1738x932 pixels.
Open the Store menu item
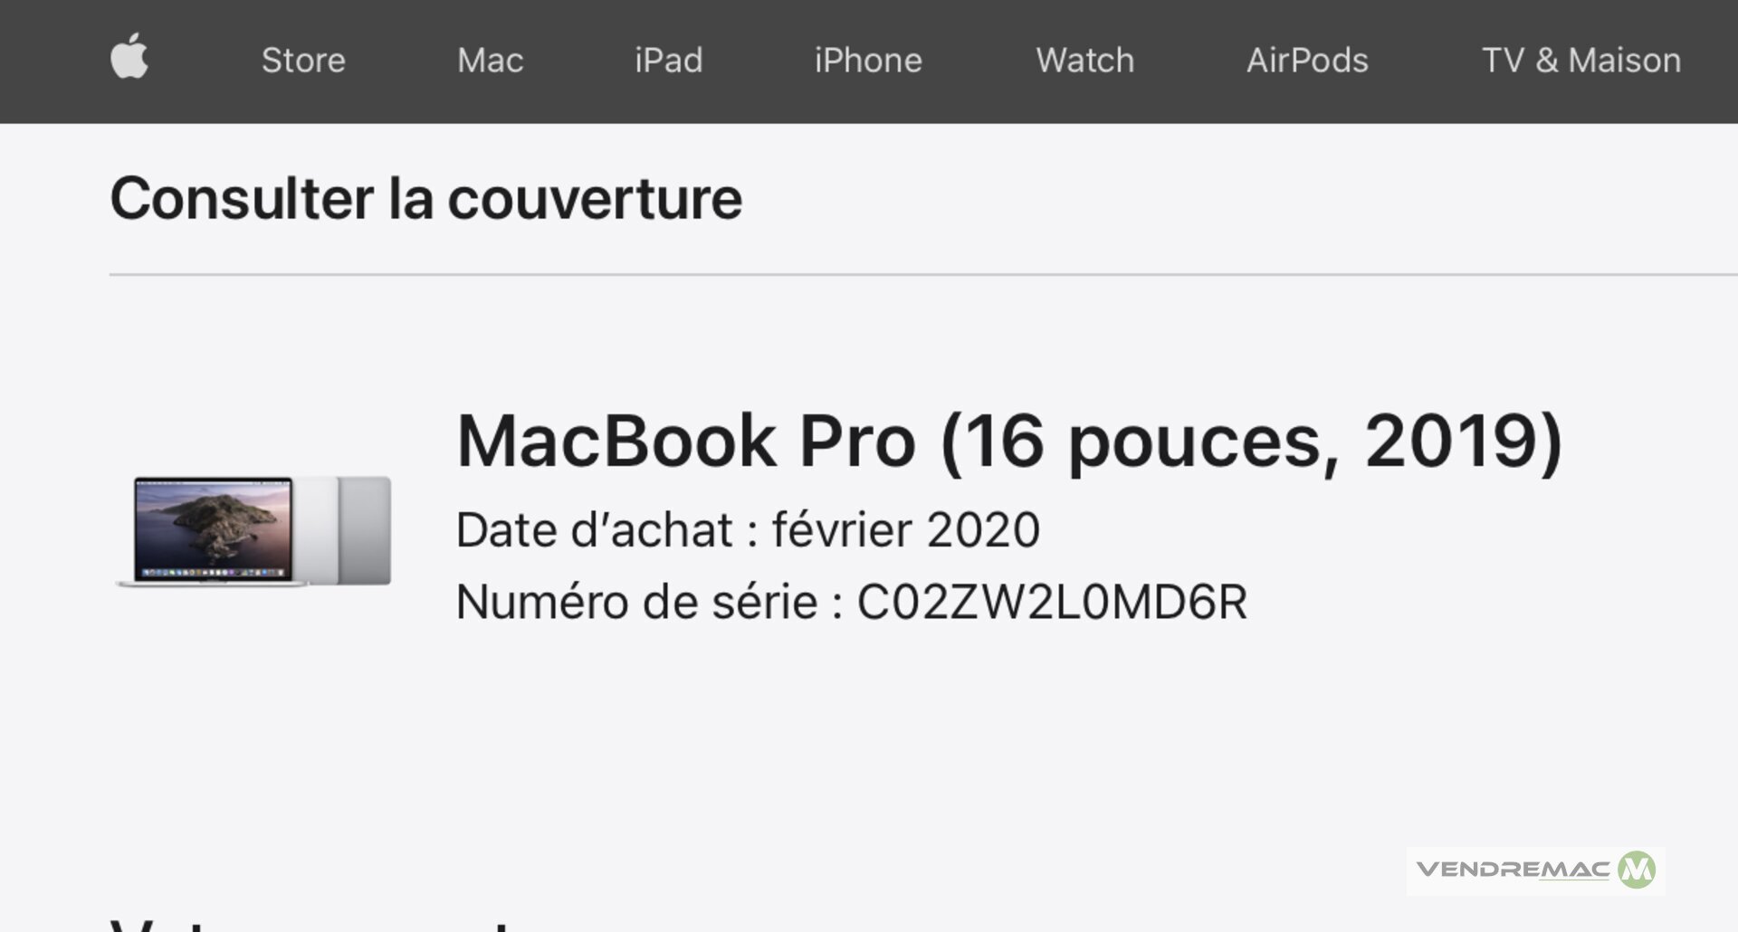(303, 60)
